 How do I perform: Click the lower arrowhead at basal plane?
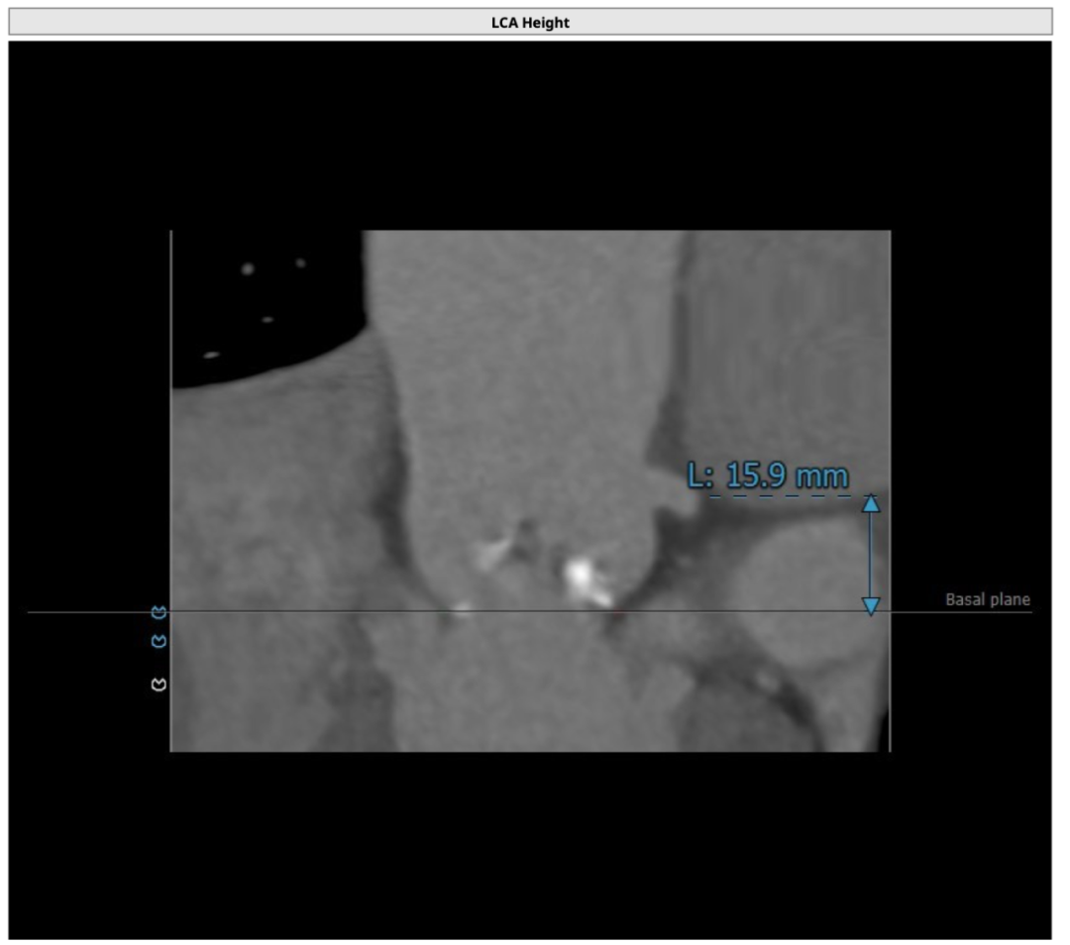[x=870, y=605]
